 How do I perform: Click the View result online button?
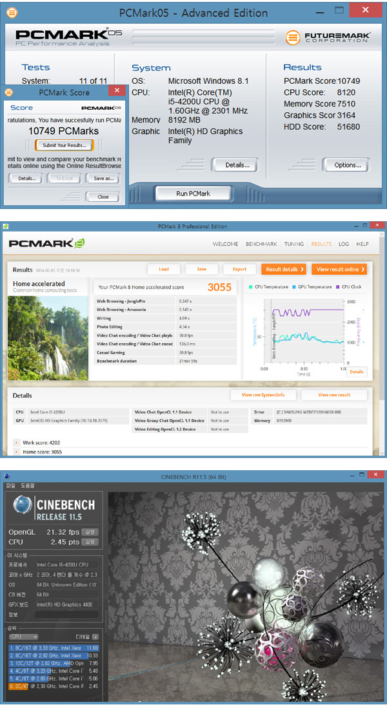coord(340,269)
